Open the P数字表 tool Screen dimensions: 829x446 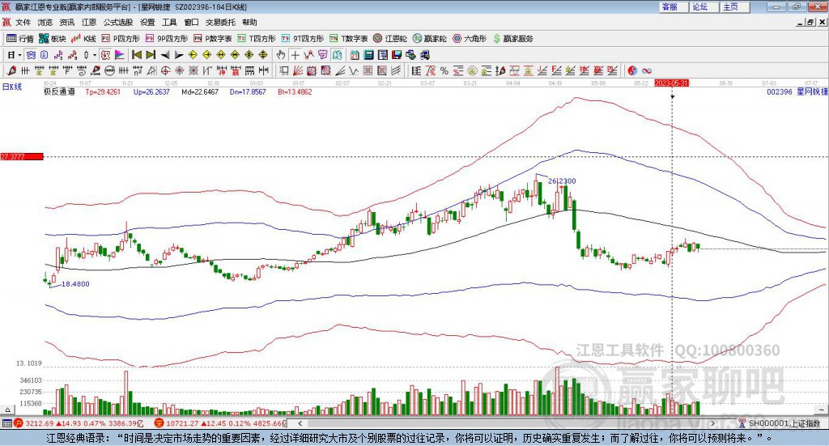(x=213, y=39)
